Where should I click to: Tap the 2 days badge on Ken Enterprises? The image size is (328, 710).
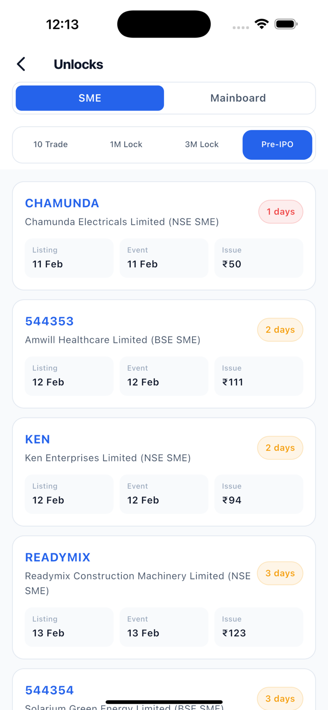[x=280, y=448]
